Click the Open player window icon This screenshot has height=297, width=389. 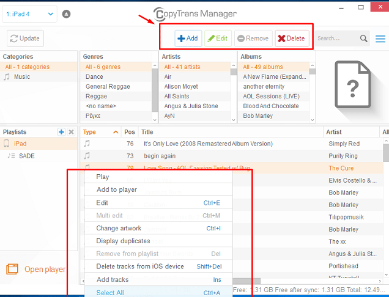click(12, 269)
